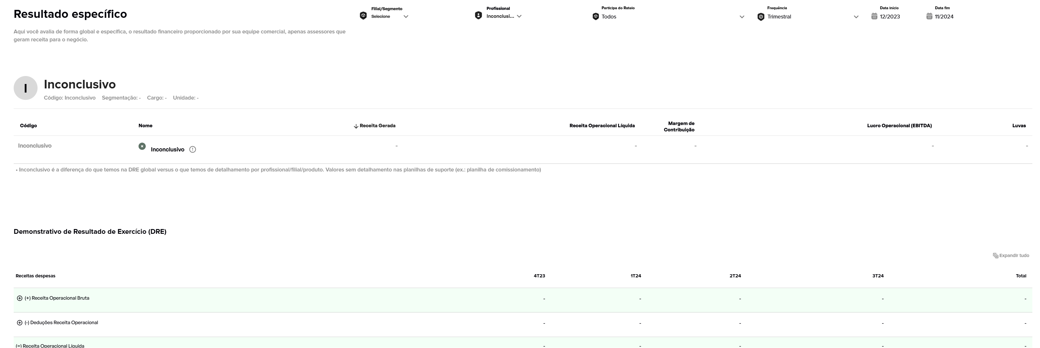Click the Receita Operacional Líquida column header
This screenshot has width=1040, height=348.
tap(602, 126)
